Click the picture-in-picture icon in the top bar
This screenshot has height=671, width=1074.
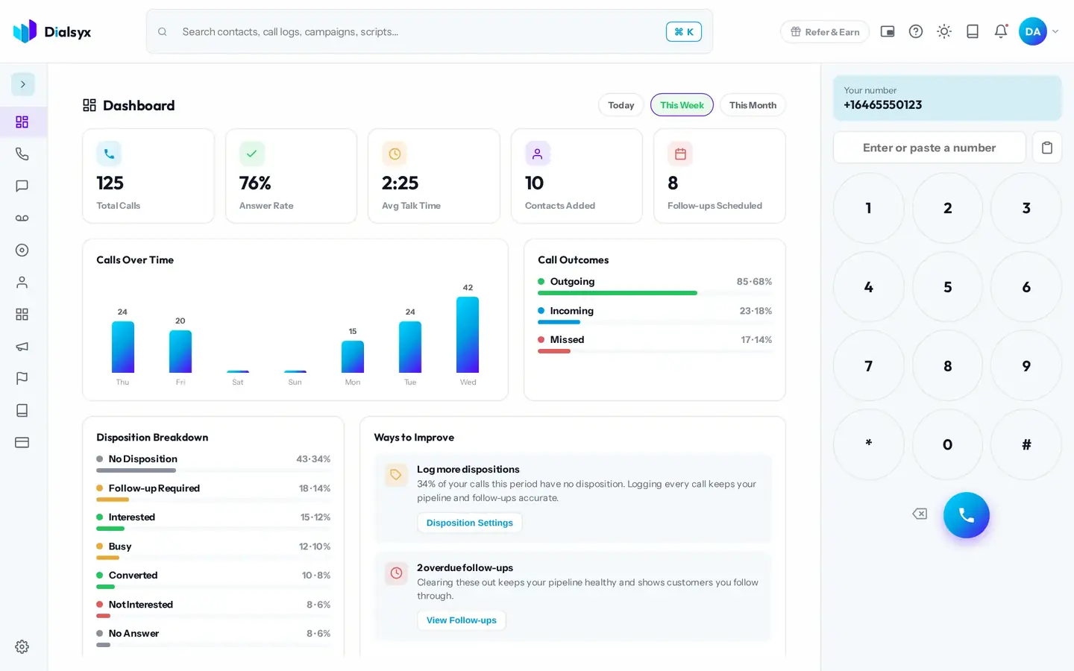click(x=888, y=31)
